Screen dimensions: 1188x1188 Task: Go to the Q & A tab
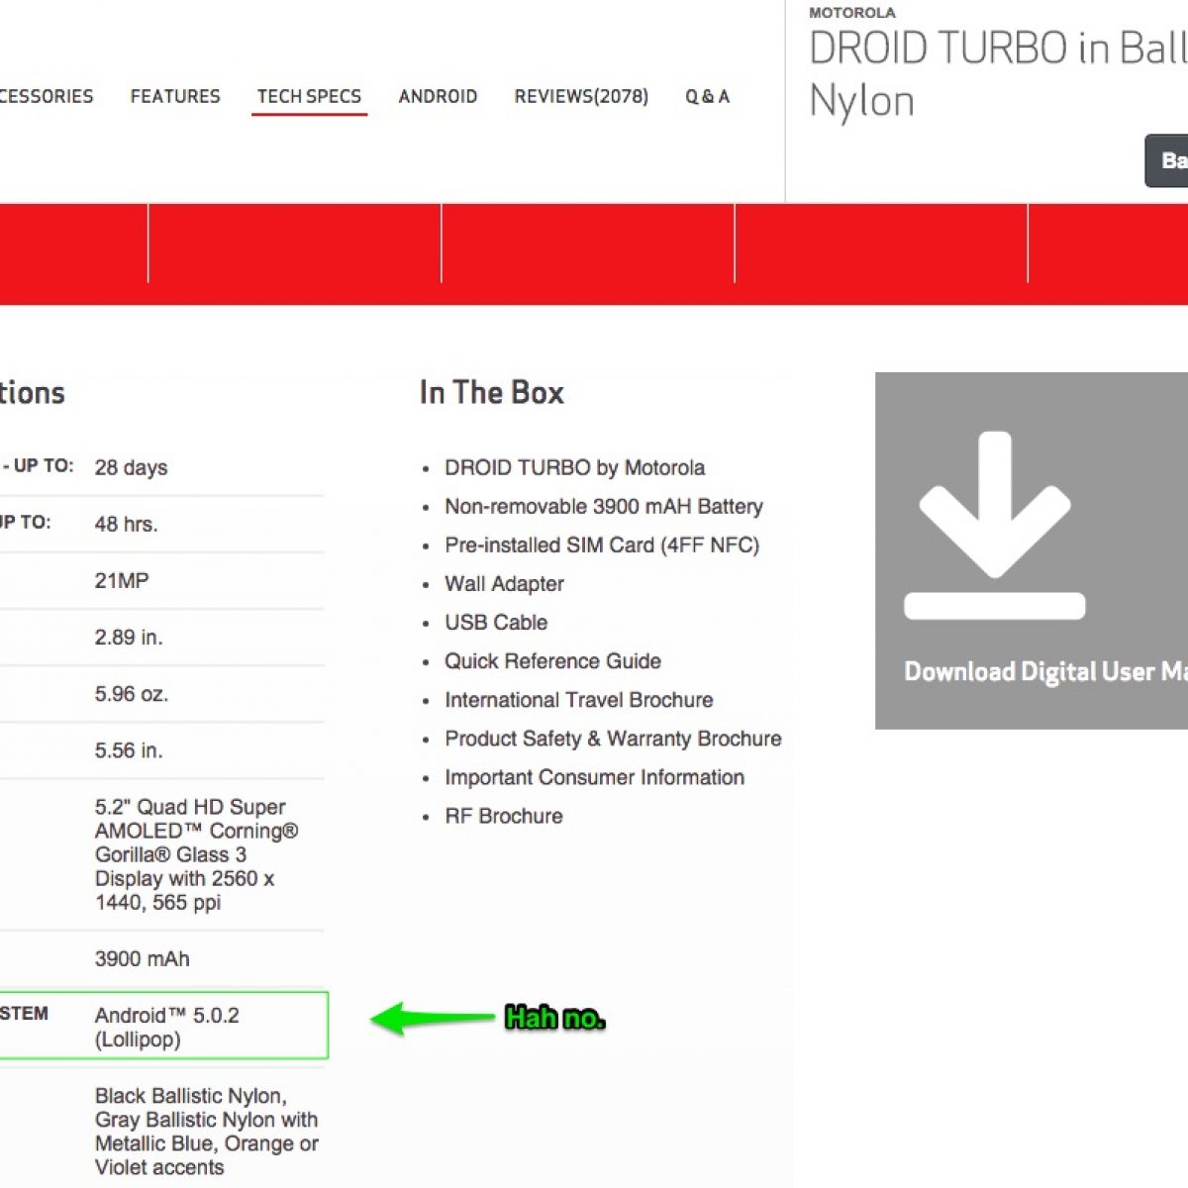[x=707, y=96]
